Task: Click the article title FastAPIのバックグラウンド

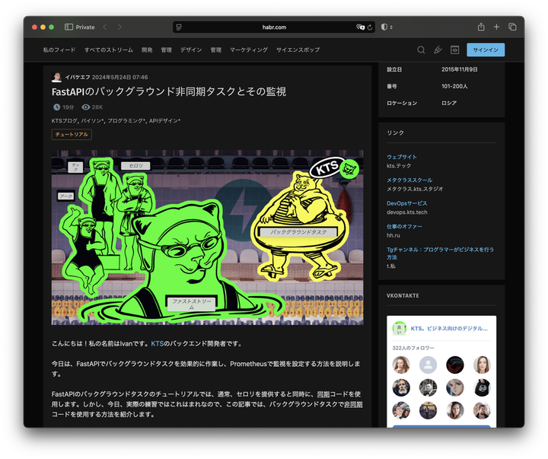Action: (169, 91)
